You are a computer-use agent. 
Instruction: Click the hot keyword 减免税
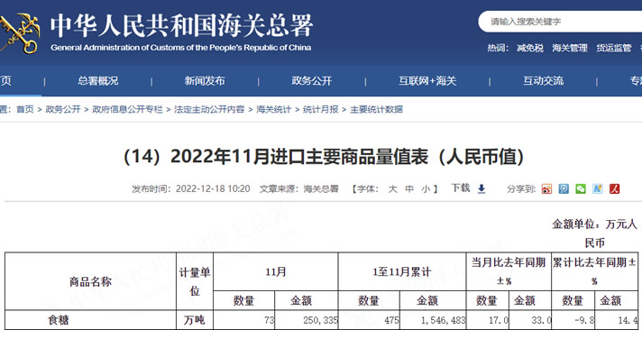pos(530,48)
